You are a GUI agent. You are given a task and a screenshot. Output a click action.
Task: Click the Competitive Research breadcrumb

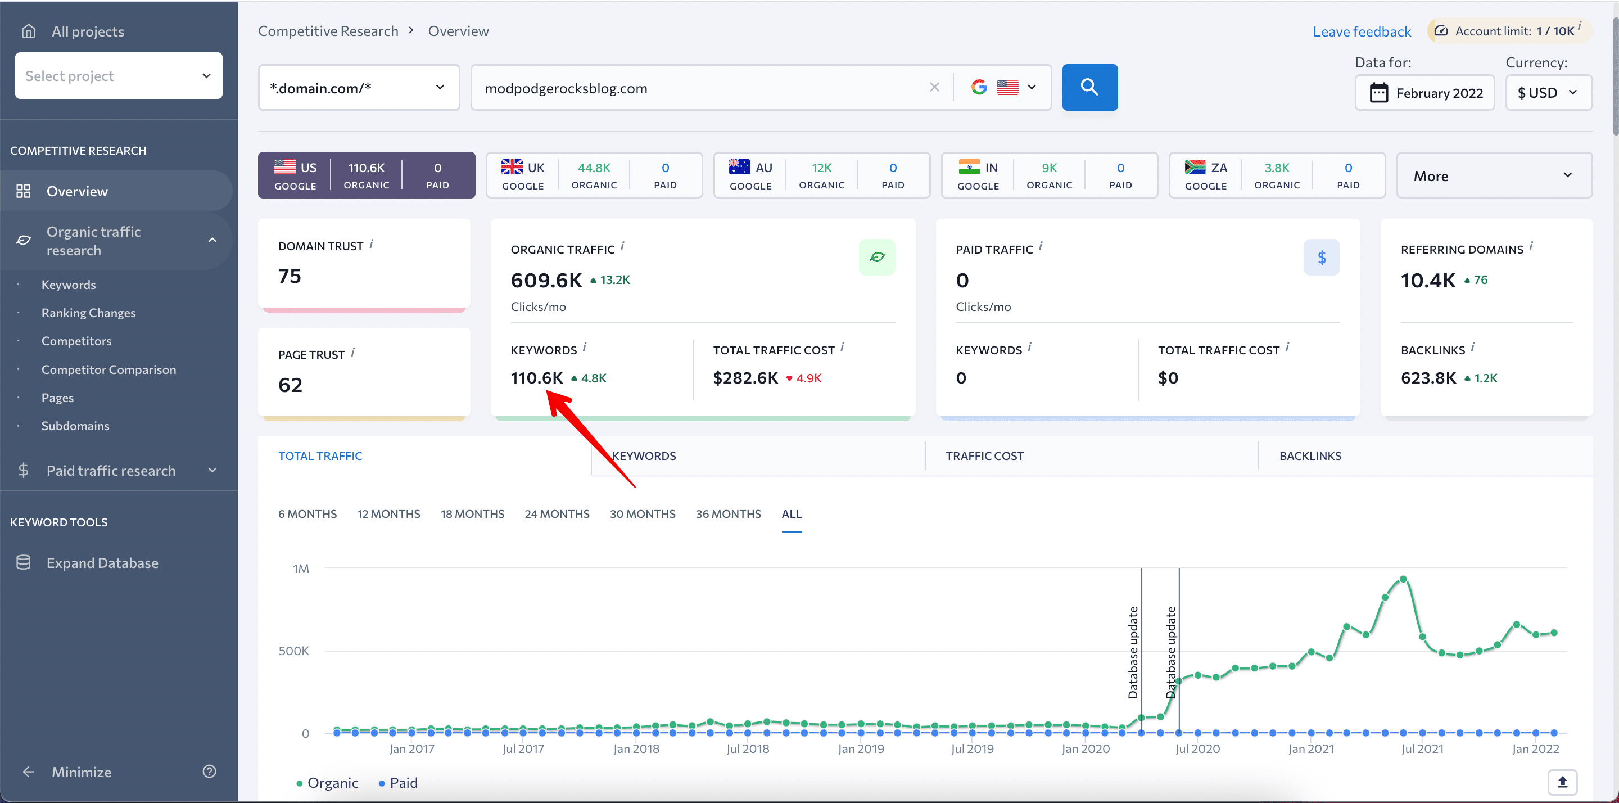point(328,31)
